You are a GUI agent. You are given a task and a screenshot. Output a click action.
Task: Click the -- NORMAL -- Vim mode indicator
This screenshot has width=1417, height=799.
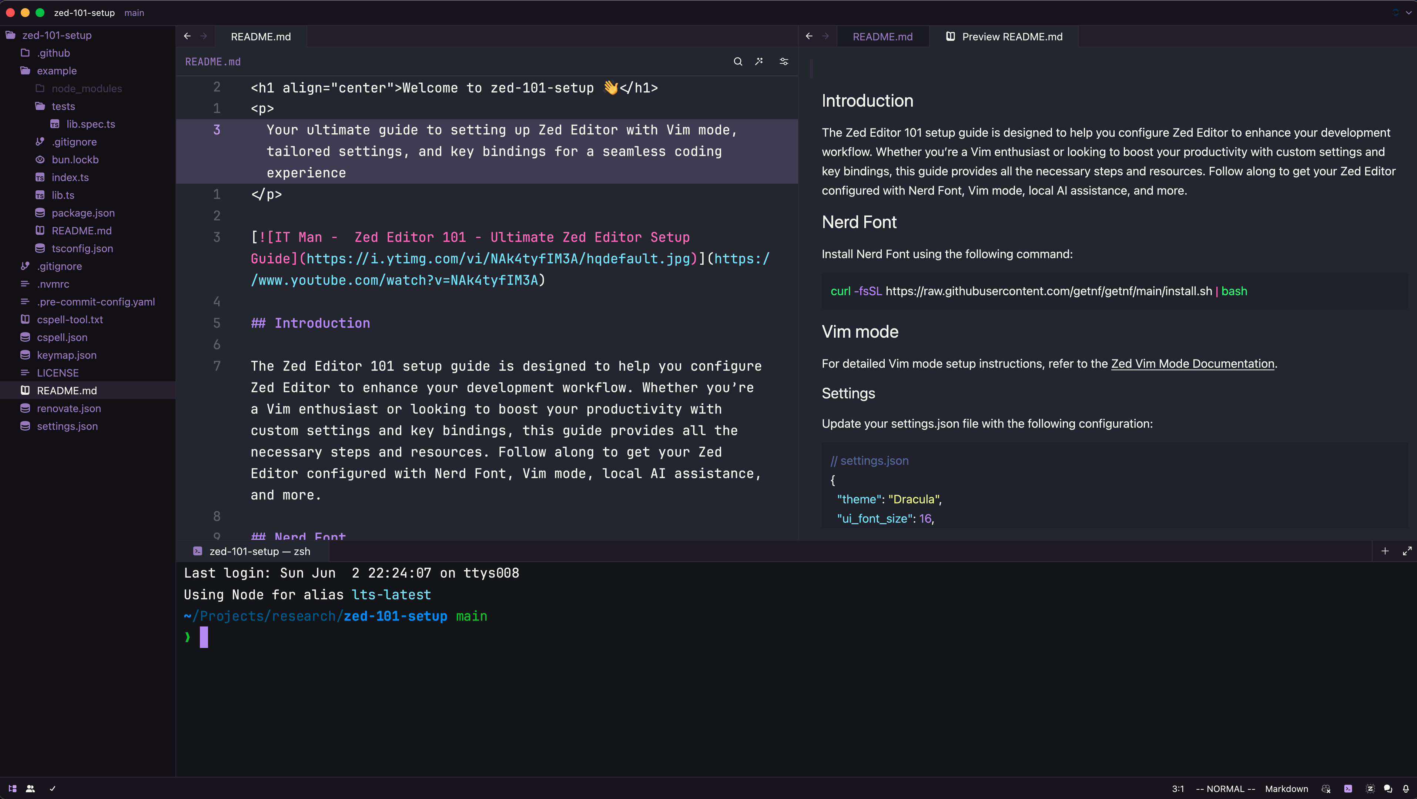[x=1226, y=789]
